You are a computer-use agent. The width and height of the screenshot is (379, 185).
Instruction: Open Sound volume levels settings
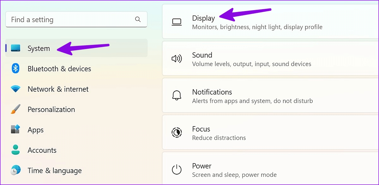click(x=251, y=59)
